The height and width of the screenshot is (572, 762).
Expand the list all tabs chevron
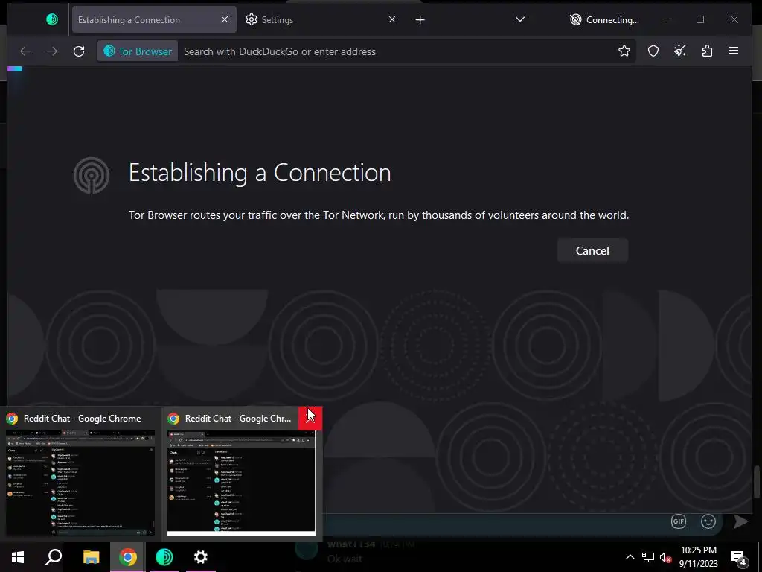point(520,19)
